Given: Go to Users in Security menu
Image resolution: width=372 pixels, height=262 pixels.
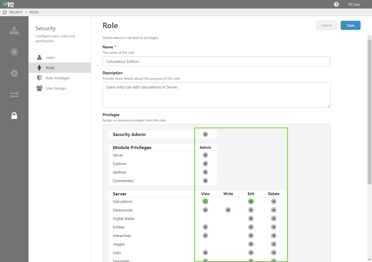Looking at the screenshot, I should pyautogui.click(x=50, y=57).
